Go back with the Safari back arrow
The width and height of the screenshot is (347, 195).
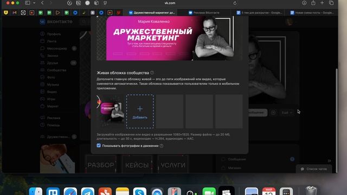click(x=42, y=3)
